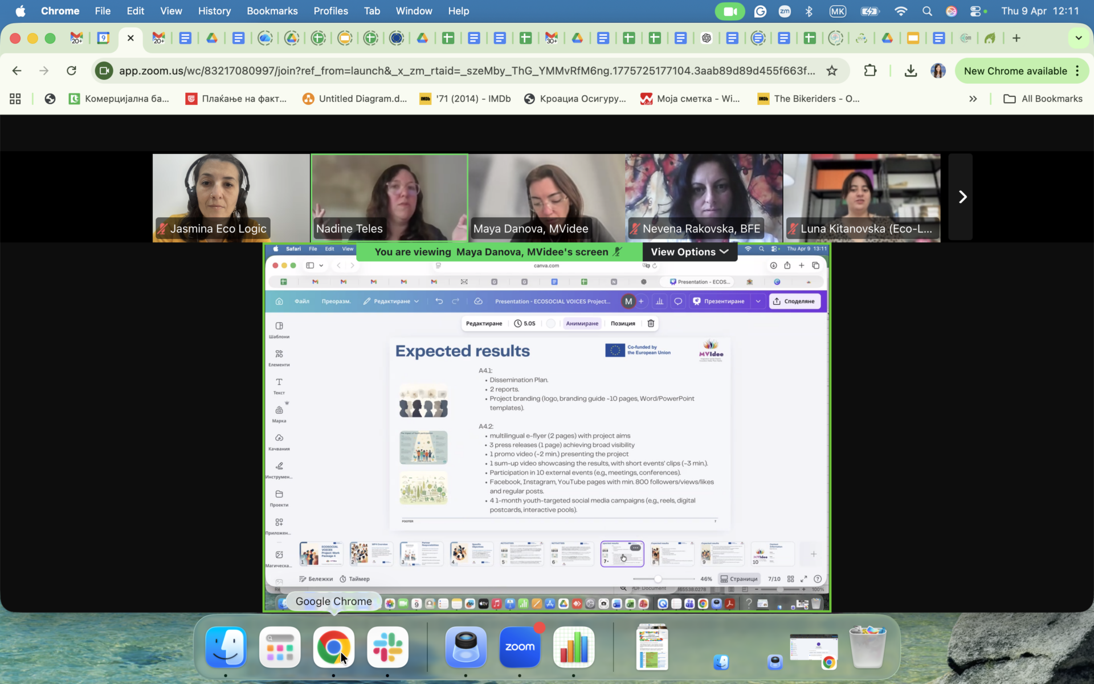Open Launchpad from the Dock
Viewport: 1094px width, 684px height.
coord(279,647)
